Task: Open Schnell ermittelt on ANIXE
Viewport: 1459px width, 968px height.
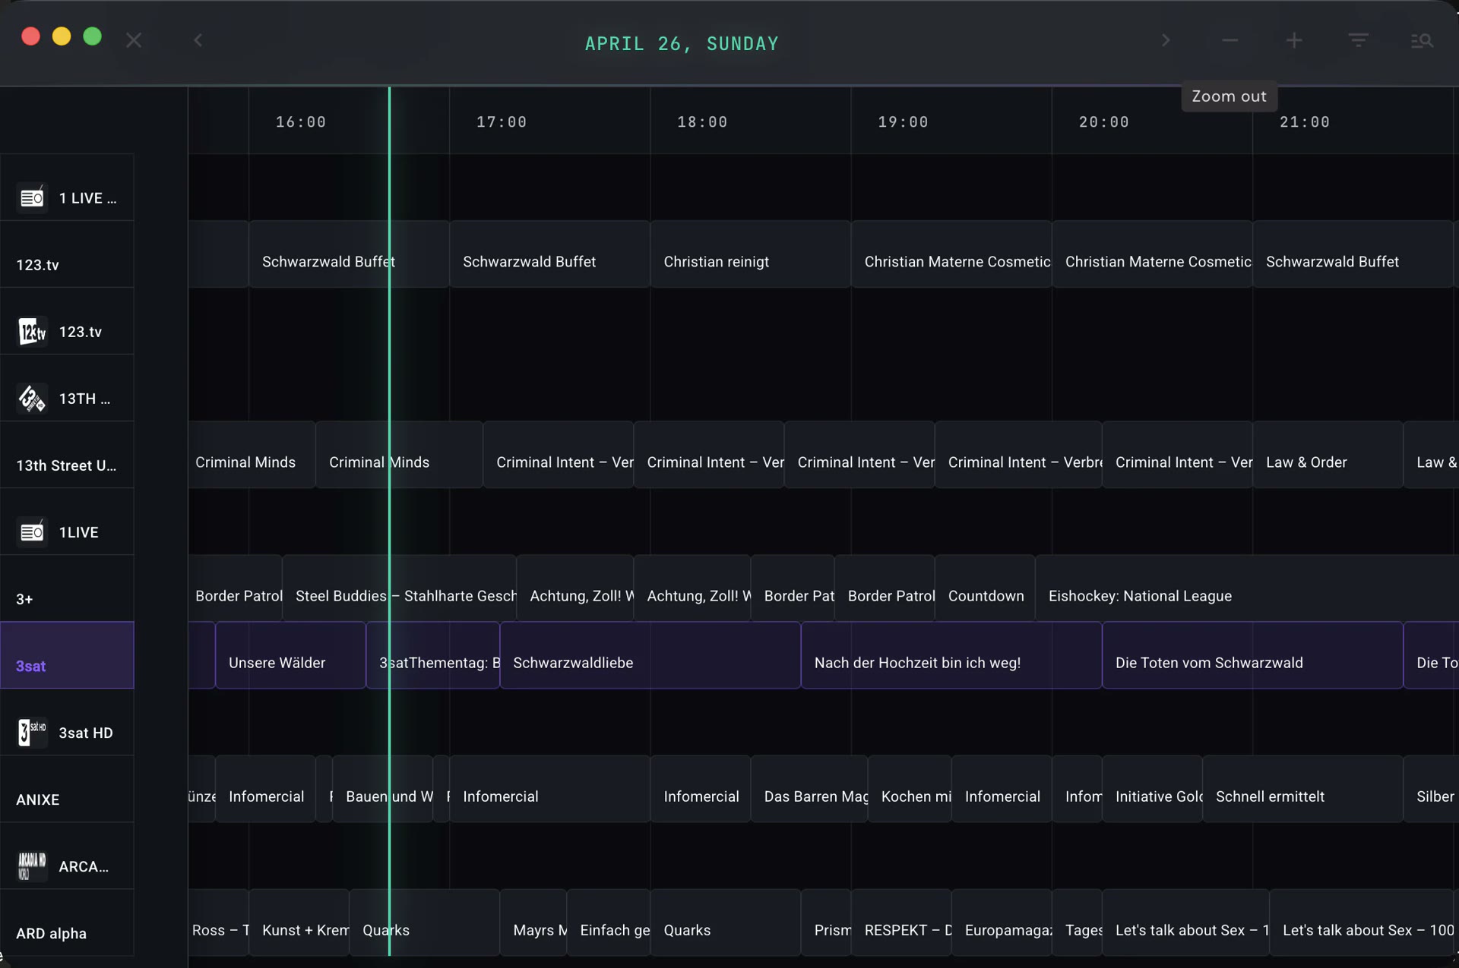Action: coord(1303,789)
